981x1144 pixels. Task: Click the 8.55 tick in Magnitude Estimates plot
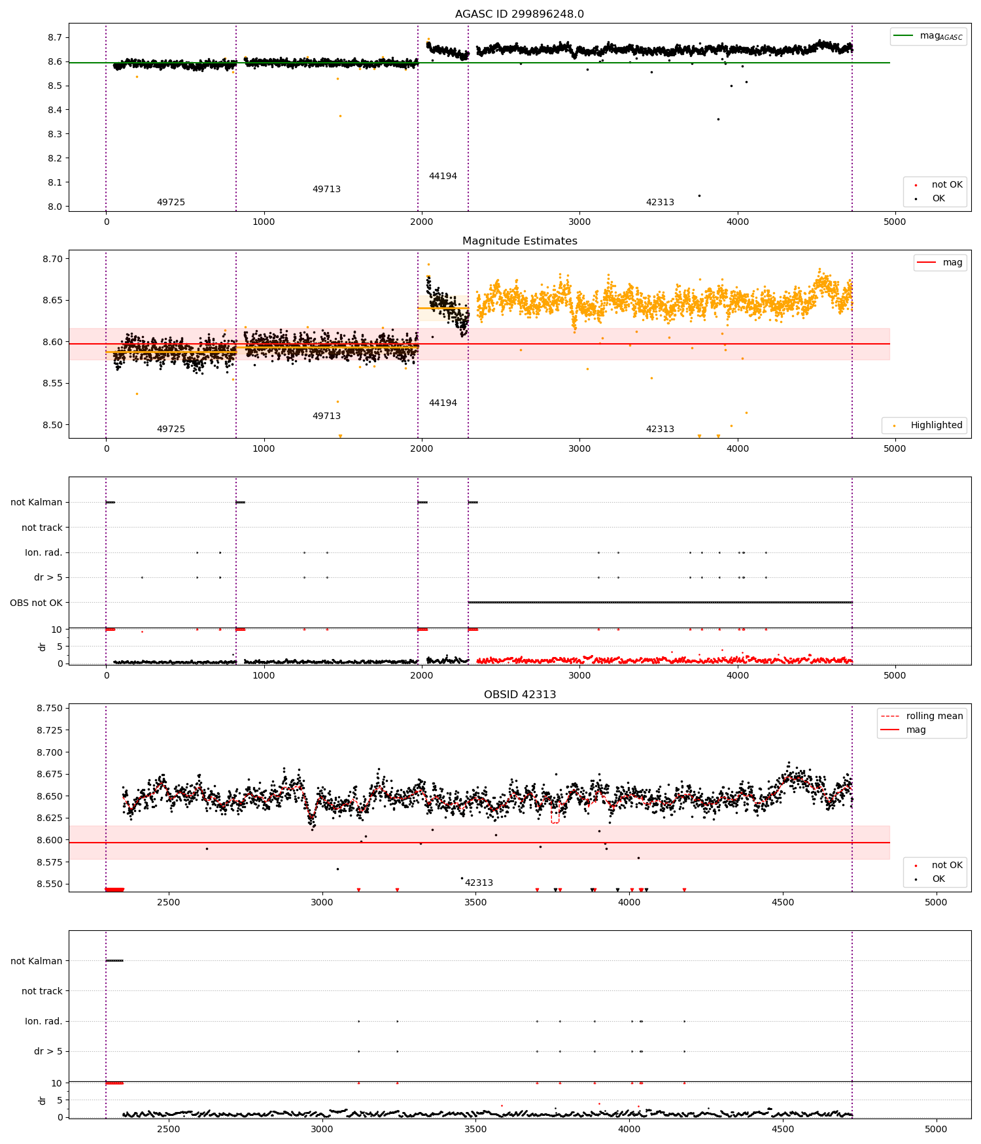point(52,383)
